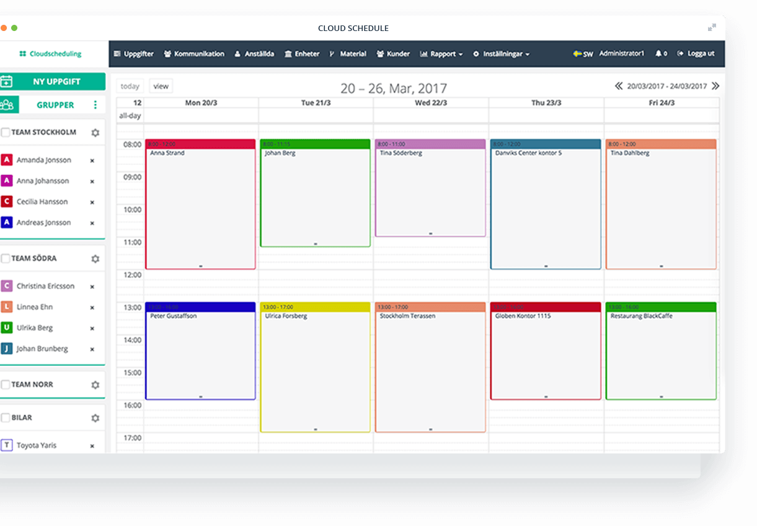Image resolution: width=757 pixels, height=526 pixels.
Task: Click the fullscreen expand icon
Action: 712,27
